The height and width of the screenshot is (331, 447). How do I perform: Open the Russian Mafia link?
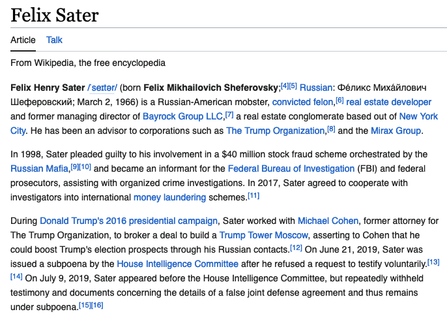(39, 168)
